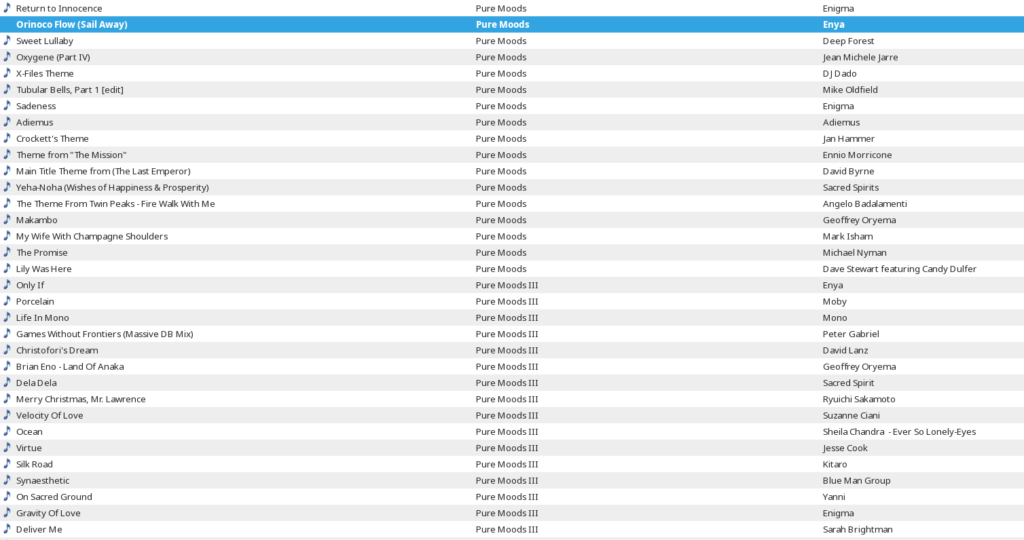1024x540 pixels.
Task: Click the note icon for On Sacred Ground
Action: [x=7, y=496]
